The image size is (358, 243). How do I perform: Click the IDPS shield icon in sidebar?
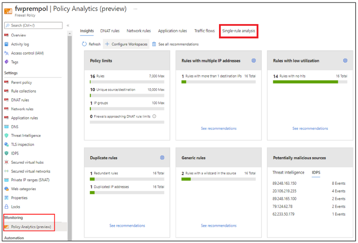pyautogui.click(x=6, y=153)
